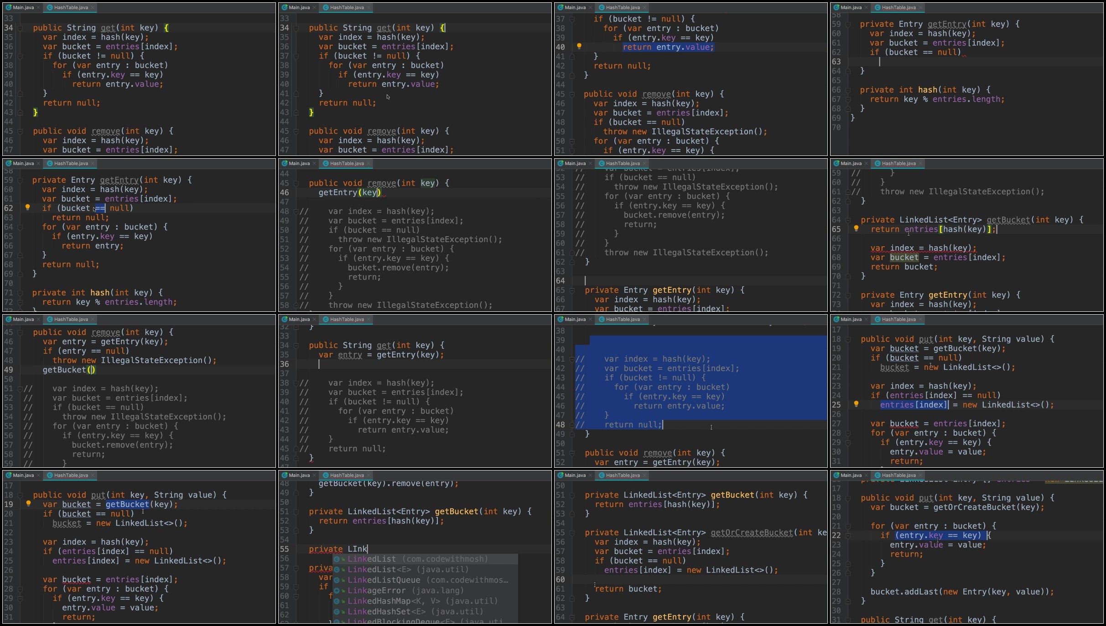Pick 'LinkedListQueue' from the autocomplete list
The width and height of the screenshot is (1106, 626).
425,580
